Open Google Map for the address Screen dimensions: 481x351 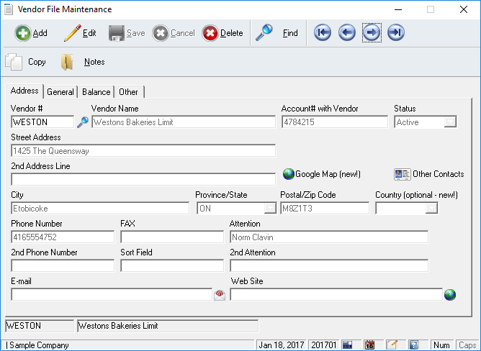click(322, 174)
